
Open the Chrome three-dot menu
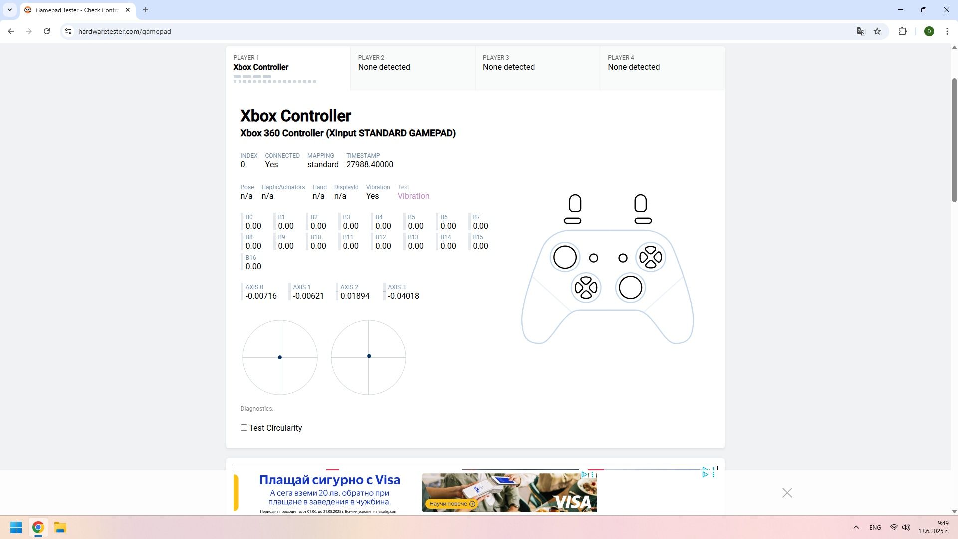pos(947,31)
